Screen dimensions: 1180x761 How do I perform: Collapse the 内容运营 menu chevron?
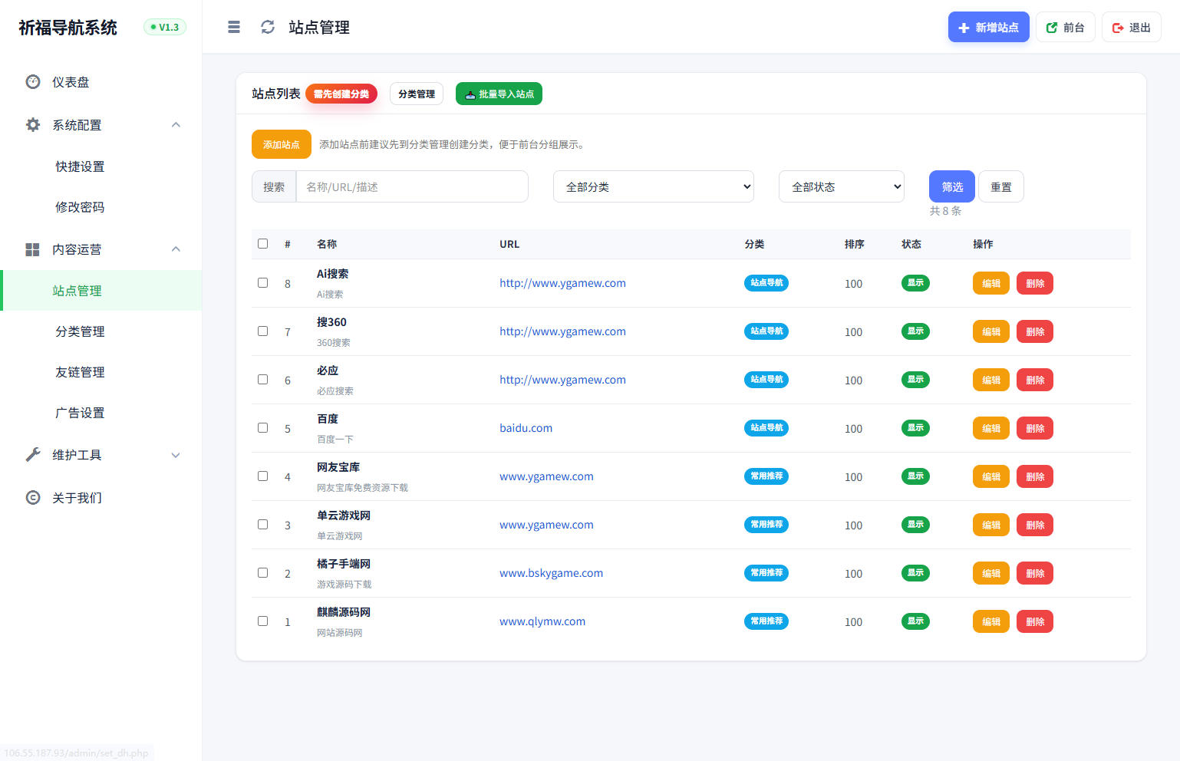click(176, 249)
